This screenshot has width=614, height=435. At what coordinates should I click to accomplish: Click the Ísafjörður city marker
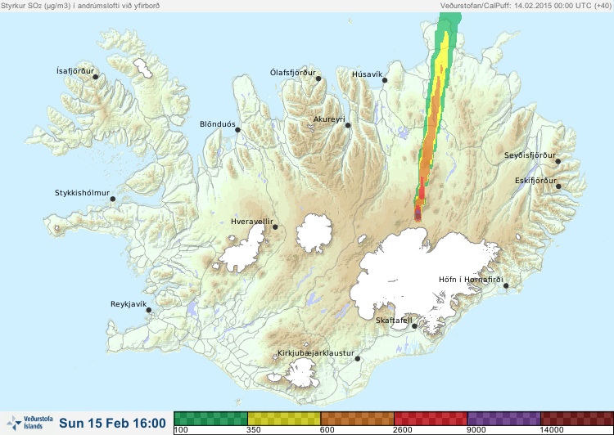tap(95, 77)
